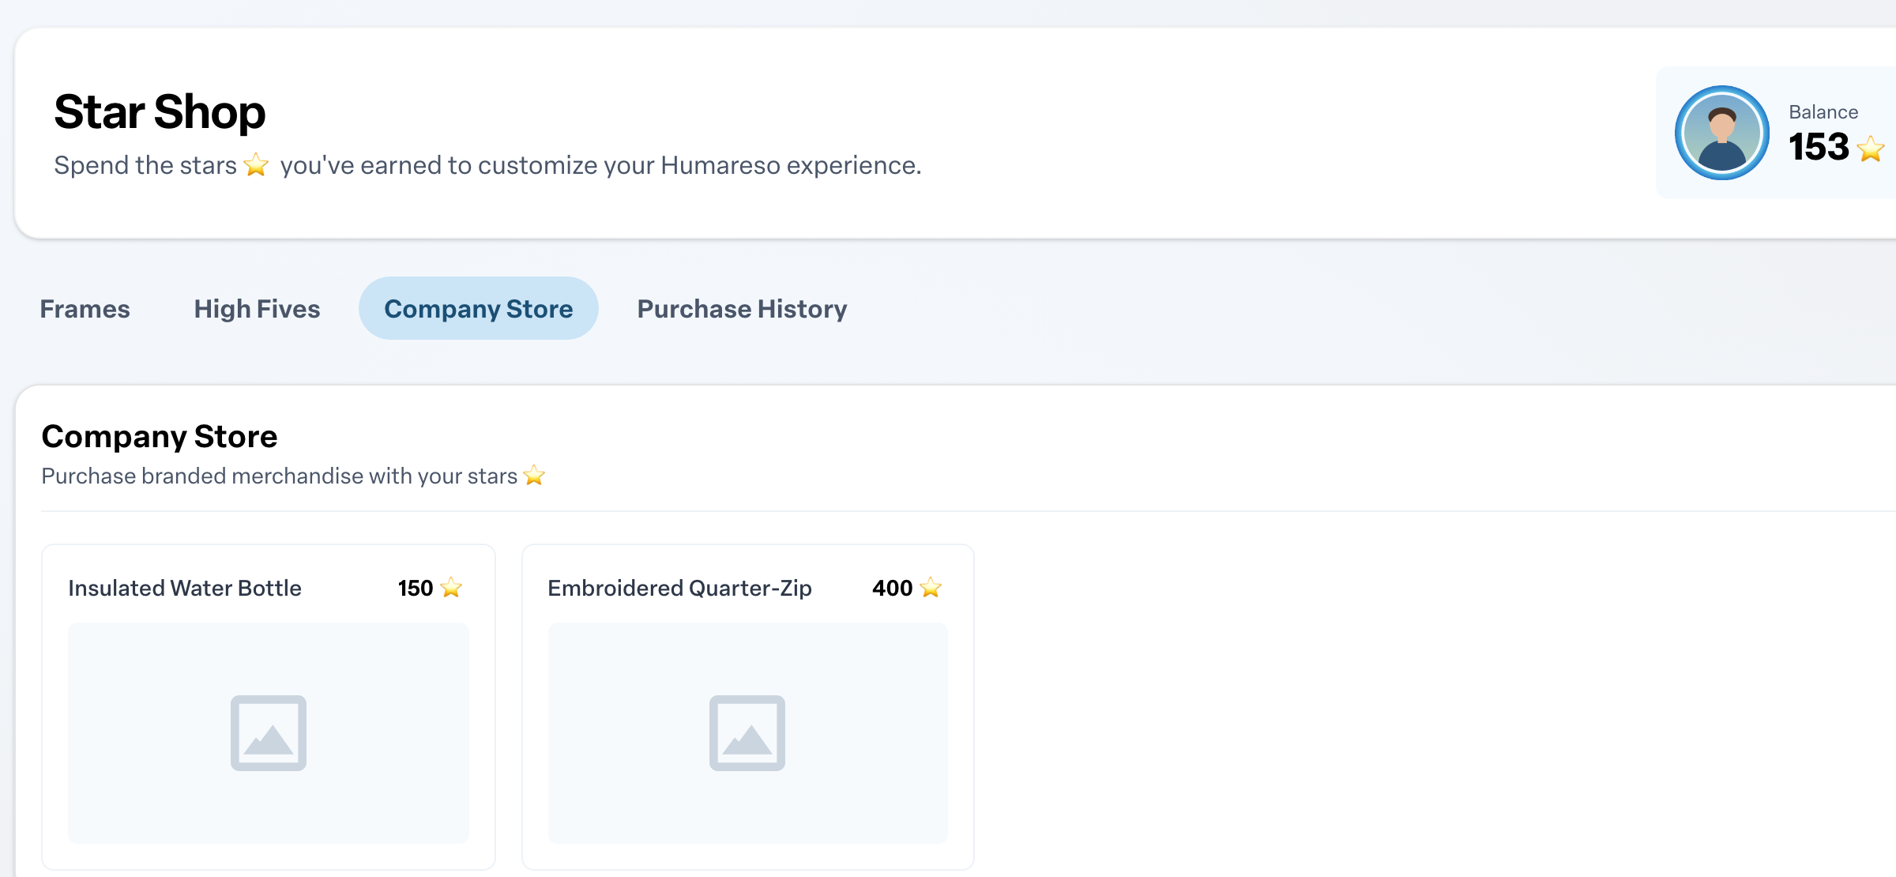The width and height of the screenshot is (1896, 877).
Task: Click the star after 'with your stars'
Action: [x=534, y=476]
